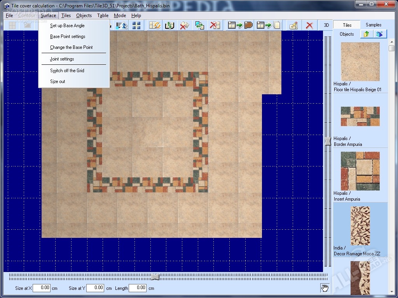The height and width of the screenshot is (298, 398).
Task: Choose 'Switch off the Grid' menu entry
Action: pos(67,71)
